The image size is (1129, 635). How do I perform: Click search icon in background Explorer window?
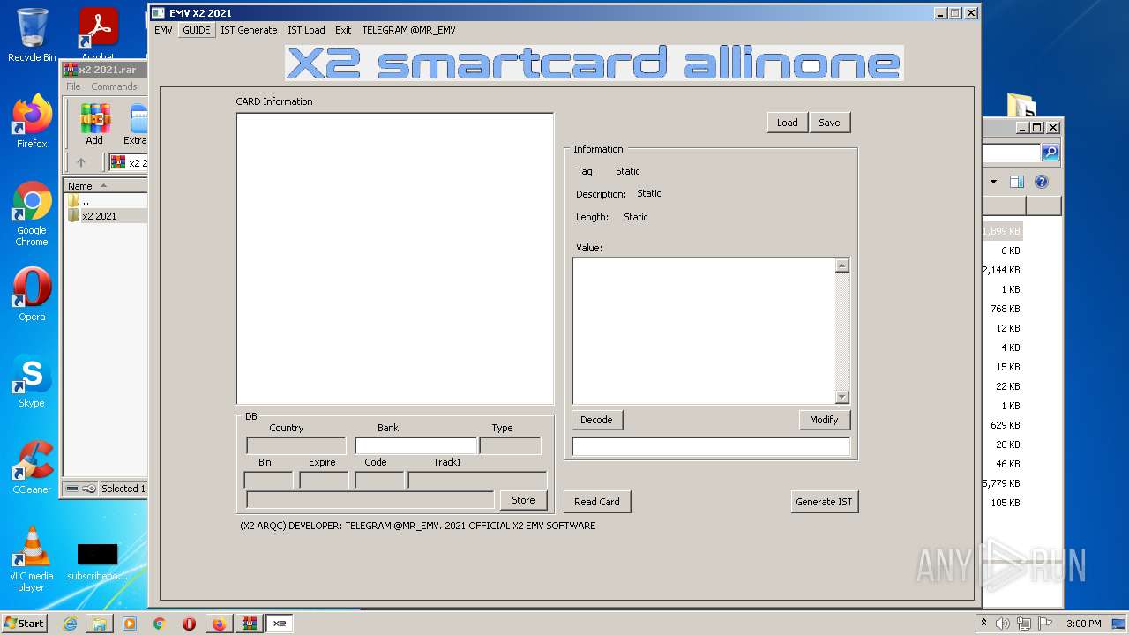click(x=1050, y=153)
